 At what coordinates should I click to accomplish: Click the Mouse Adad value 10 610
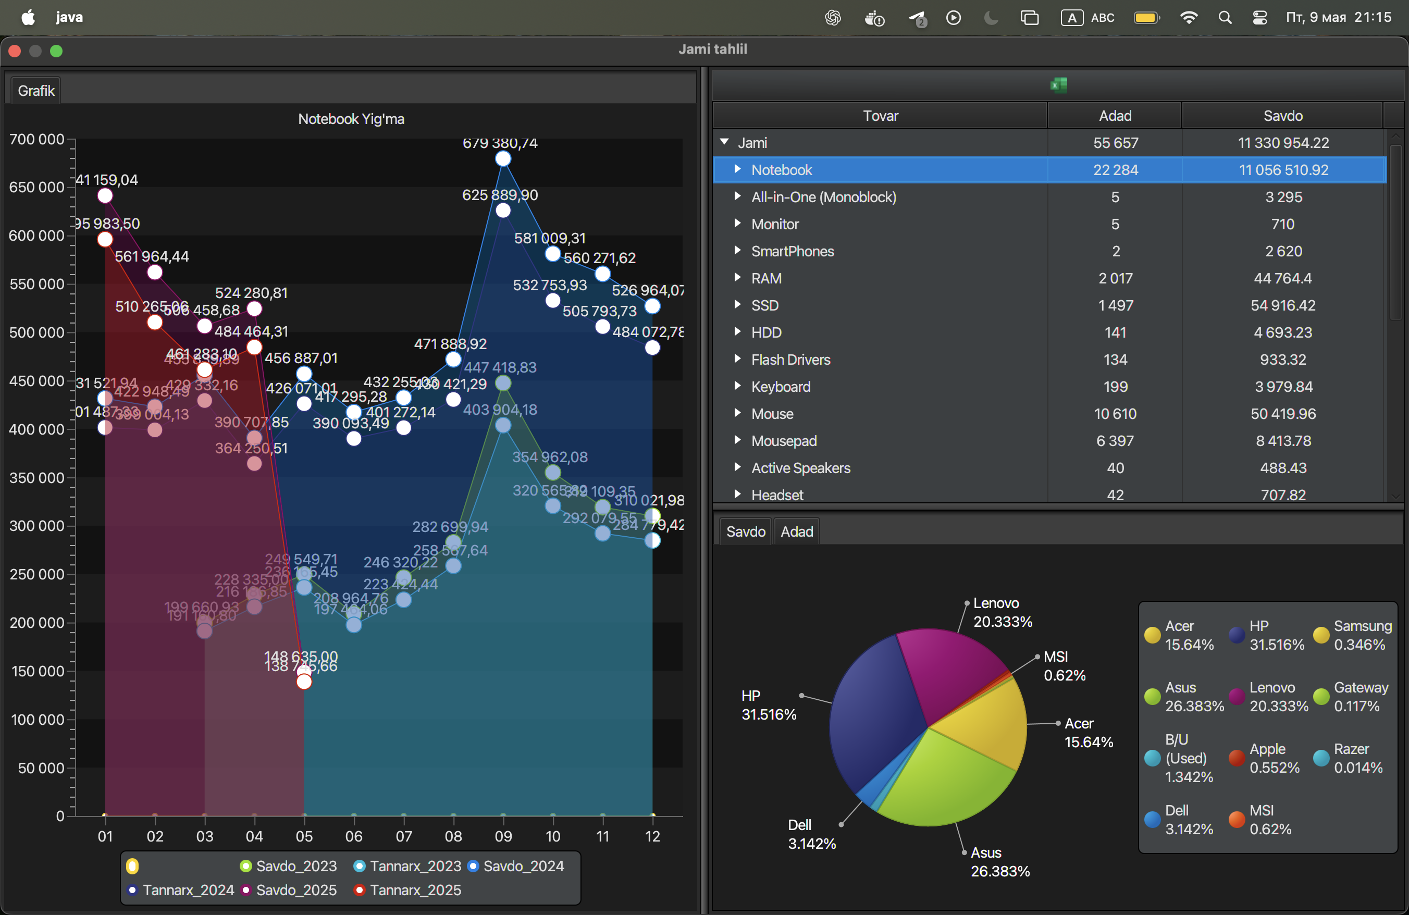tap(1115, 414)
